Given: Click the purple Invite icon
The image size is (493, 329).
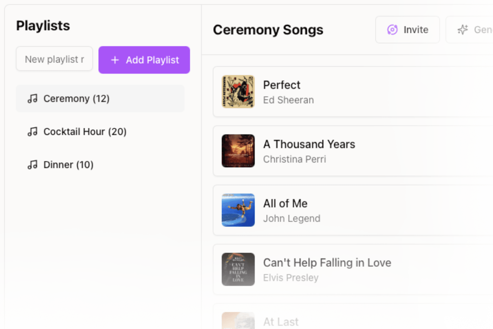Looking at the screenshot, I should [392, 30].
